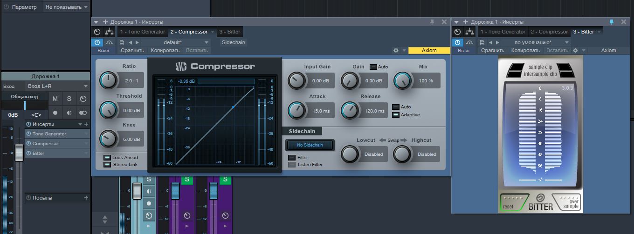Image resolution: width=634 pixels, height=234 pixels.
Task: Toggle Bitter over sample button
Action: (566, 202)
